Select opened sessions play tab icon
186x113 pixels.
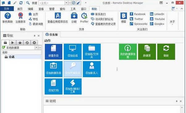point(13,43)
